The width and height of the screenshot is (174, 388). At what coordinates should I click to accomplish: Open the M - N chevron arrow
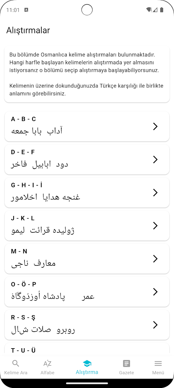pos(155,259)
